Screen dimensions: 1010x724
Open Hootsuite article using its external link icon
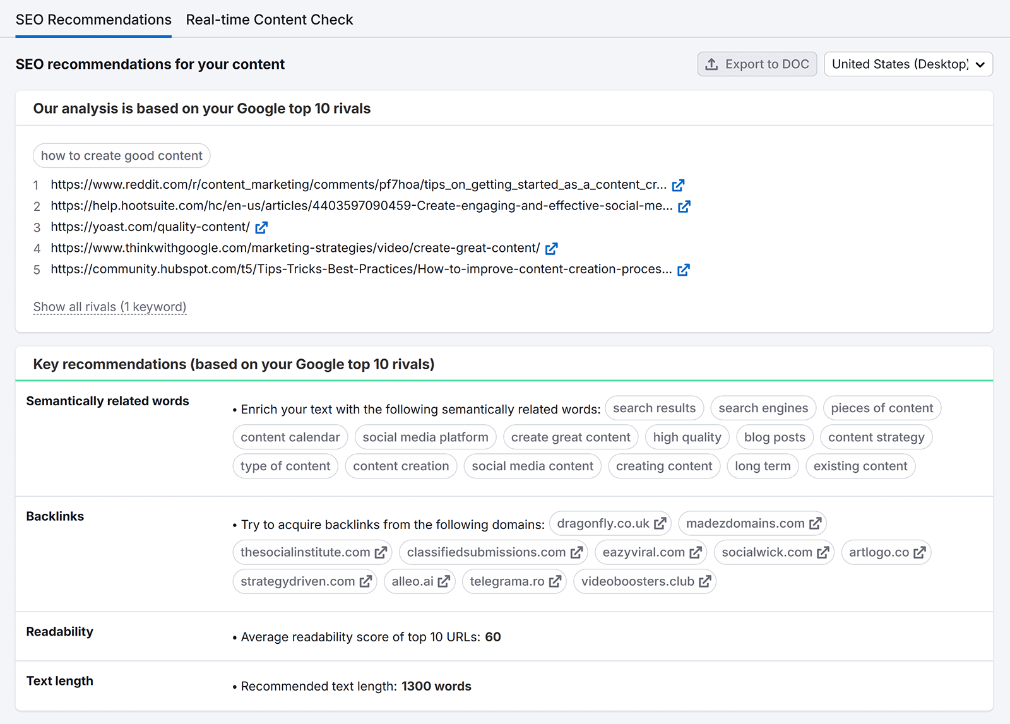(685, 206)
